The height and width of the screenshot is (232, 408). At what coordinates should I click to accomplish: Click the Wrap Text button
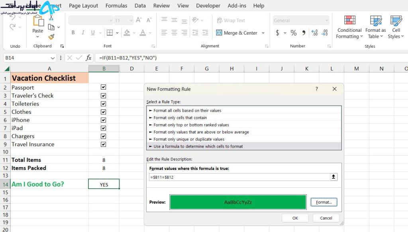[x=231, y=20]
